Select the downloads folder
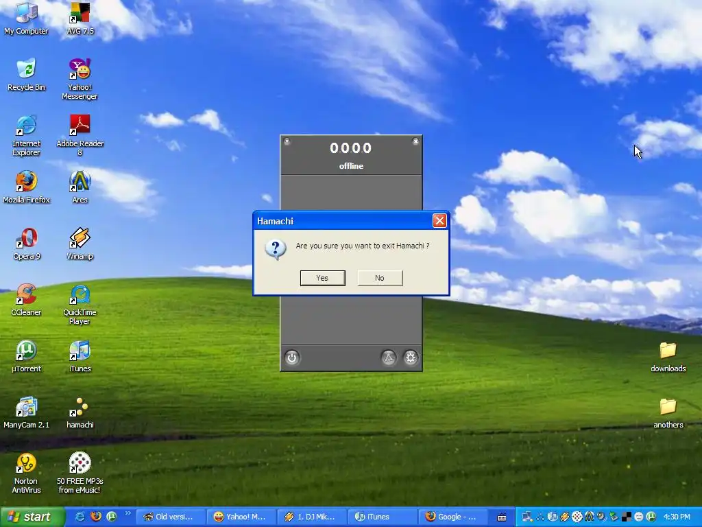This screenshot has width=702, height=527. click(668, 357)
